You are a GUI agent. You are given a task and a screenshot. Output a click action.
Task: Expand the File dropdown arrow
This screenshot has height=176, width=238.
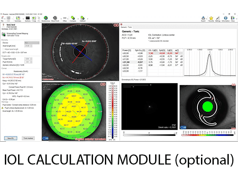click(x=5, y=19)
